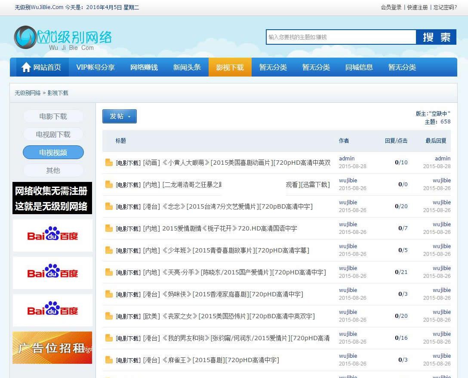Click 忘记密码? link at top
Image resolution: width=468 pixels, height=378 pixels.
[x=445, y=7]
